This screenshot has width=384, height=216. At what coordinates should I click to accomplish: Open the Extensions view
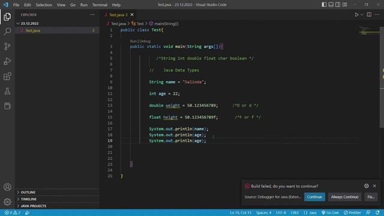click(7, 76)
